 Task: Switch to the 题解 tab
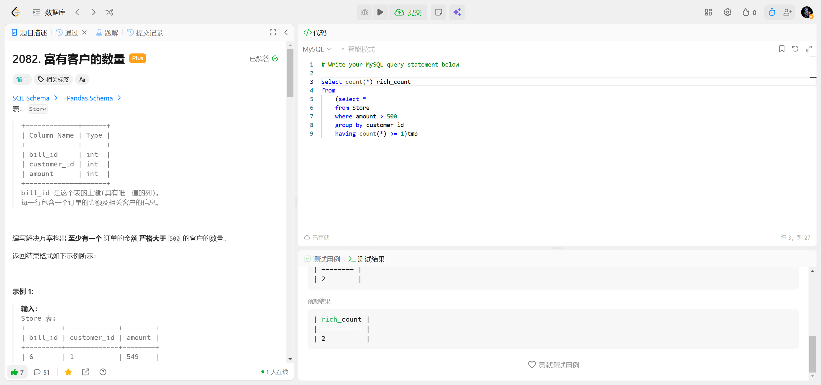point(107,33)
